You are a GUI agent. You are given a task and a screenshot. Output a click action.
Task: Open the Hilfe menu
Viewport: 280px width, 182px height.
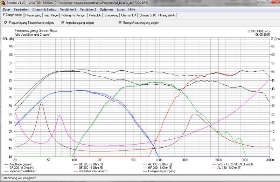132,9
